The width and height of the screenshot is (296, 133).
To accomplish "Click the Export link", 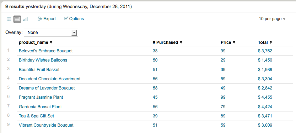I will pyautogui.click(x=49, y=19).
